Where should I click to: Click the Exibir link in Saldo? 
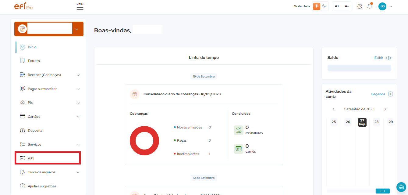click(379, 58)
